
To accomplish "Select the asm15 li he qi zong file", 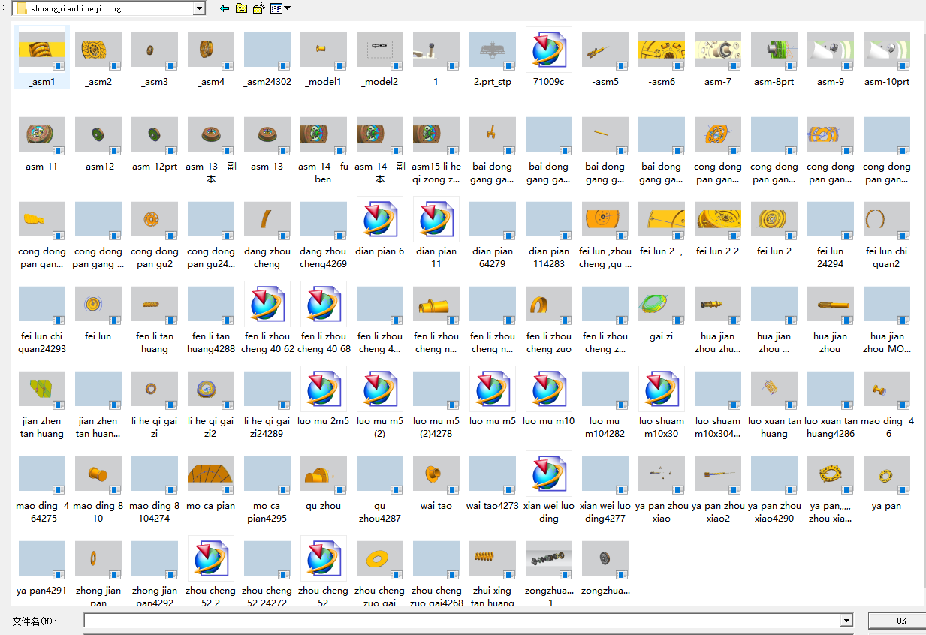I will 436,149.
